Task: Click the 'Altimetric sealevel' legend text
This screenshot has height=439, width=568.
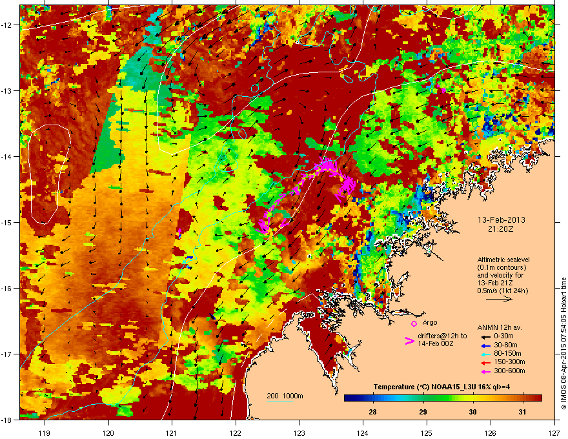Action: click(x=503, y=260)
